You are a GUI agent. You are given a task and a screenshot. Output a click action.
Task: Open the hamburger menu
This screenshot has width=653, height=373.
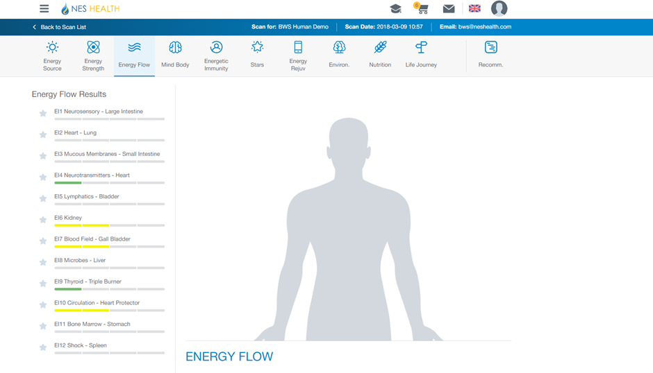(x=44, y=9)
